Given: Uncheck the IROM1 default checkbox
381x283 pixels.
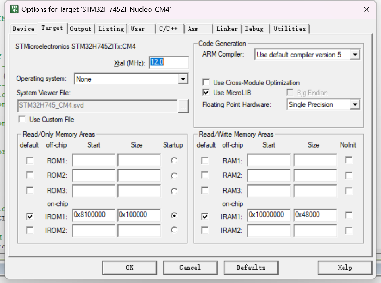Looking at the screenshot, I should pos(30,216).
